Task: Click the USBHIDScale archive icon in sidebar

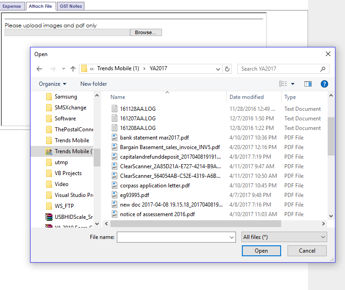Action: tap(49, 217)
